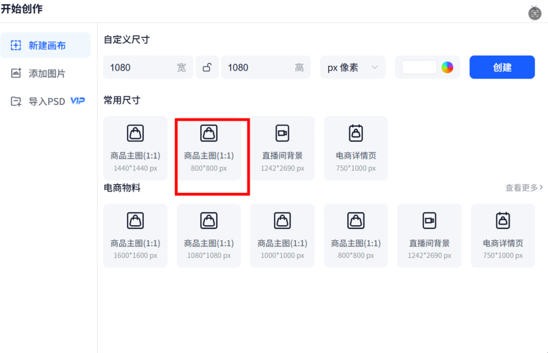Open the unit selector chevron arrow
Viewport: 548px width, 353px height.
(x=375, y=67)
